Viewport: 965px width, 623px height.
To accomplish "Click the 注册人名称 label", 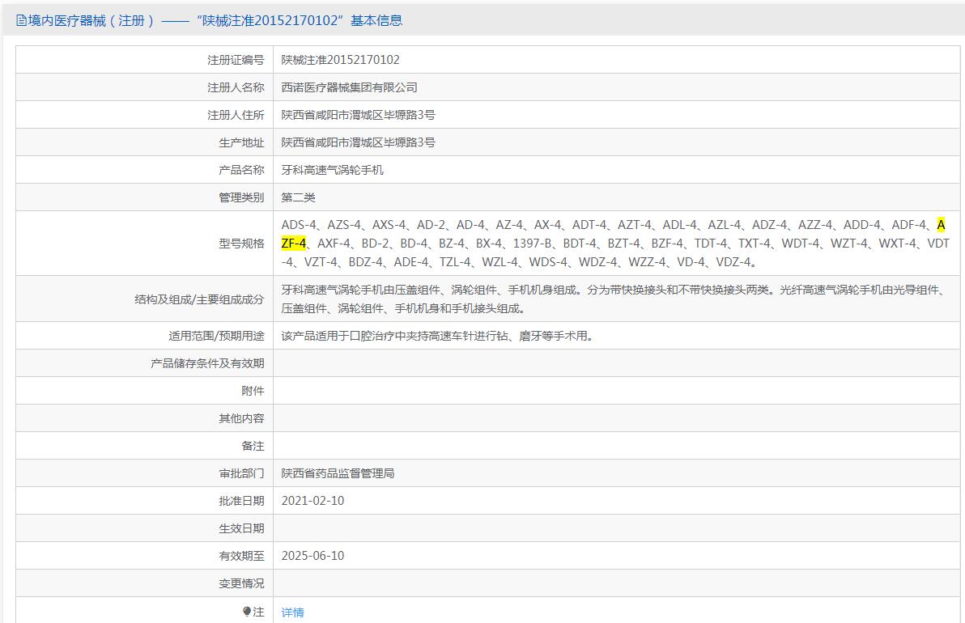I will (x=236, y=87).
